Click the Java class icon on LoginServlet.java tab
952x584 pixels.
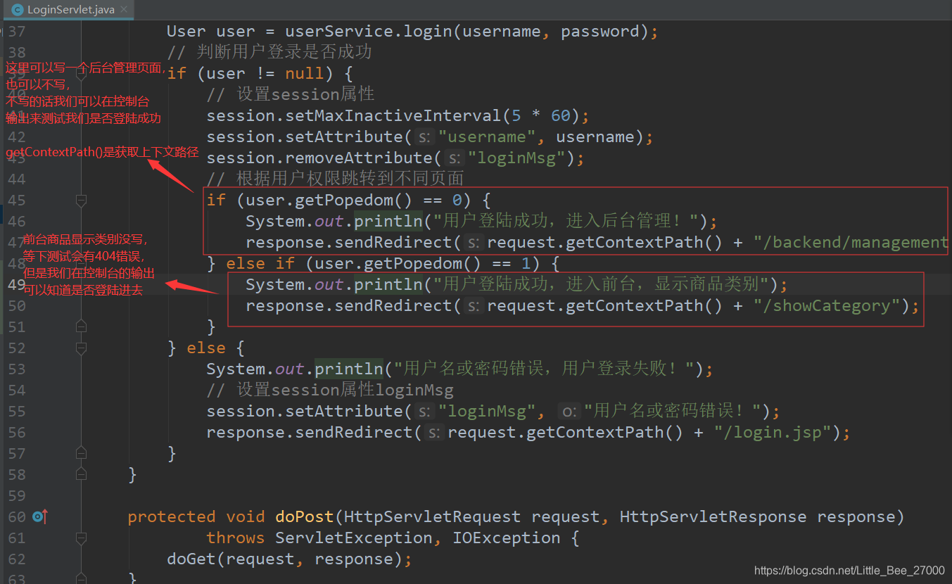coord(18,10)
